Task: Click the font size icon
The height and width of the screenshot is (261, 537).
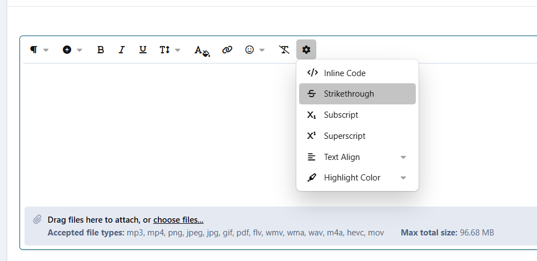Action: (x=165, y=50)
